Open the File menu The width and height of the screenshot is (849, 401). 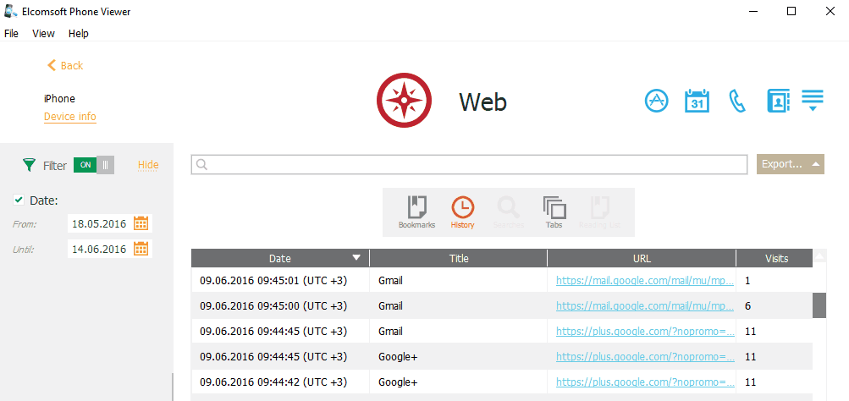(x=11, y=34)
